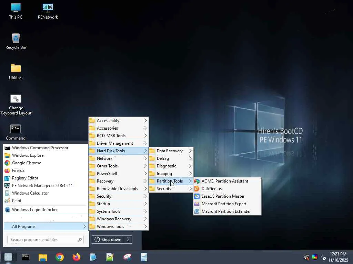Expand the Data Recovery submenu
353x264 pixels.
tap(171, 151)
